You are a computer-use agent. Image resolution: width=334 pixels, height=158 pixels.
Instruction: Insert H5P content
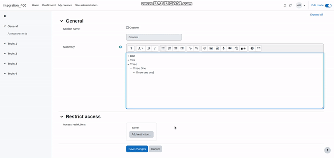click(243, 48)
